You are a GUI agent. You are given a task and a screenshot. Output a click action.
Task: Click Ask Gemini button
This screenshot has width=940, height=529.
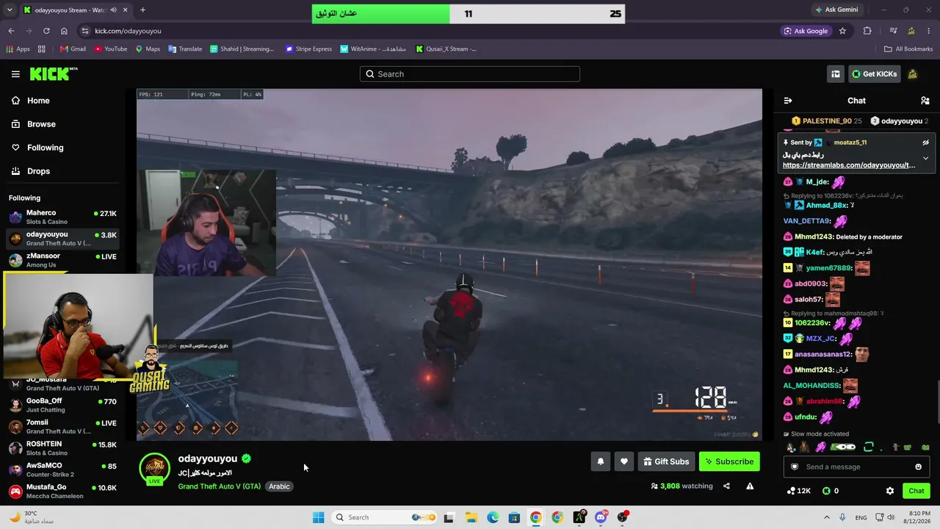(x=836, y=10)
